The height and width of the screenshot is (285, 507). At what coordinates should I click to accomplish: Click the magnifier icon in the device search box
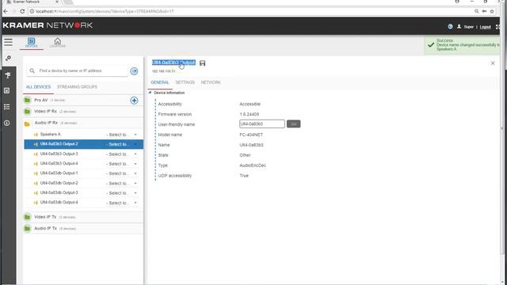(32, 70)
